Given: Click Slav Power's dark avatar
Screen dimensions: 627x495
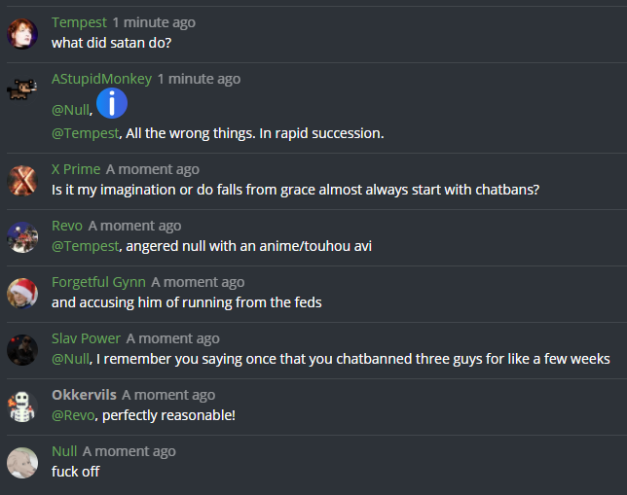Looking at the screenshot, I should pyautogui.click(x=22, y=349).
